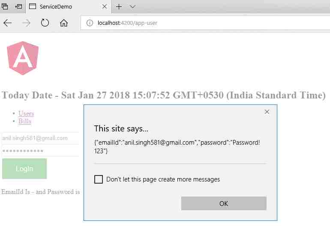Enable Don't let this page create more messages
The image size is (330, 232).
(x=99, y=179)
